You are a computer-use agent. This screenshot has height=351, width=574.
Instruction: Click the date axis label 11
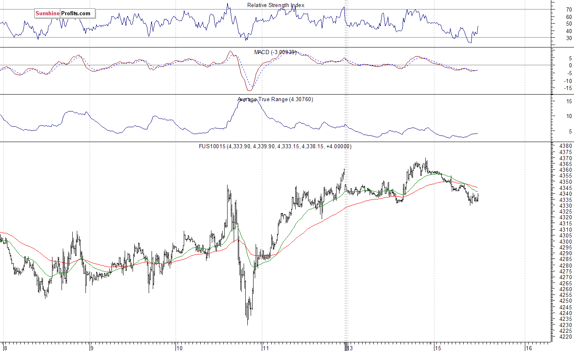[x=265, y=348]
